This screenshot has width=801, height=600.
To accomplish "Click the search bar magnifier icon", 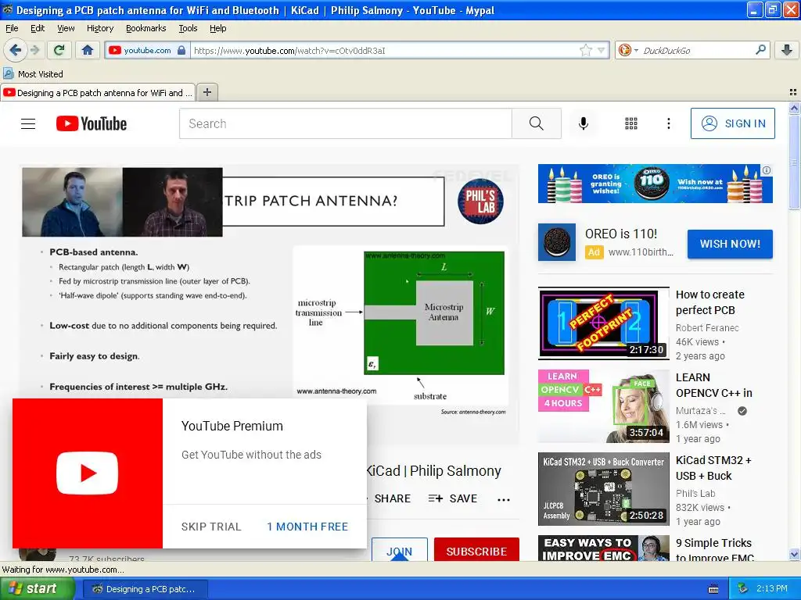I will click(760, 49).
